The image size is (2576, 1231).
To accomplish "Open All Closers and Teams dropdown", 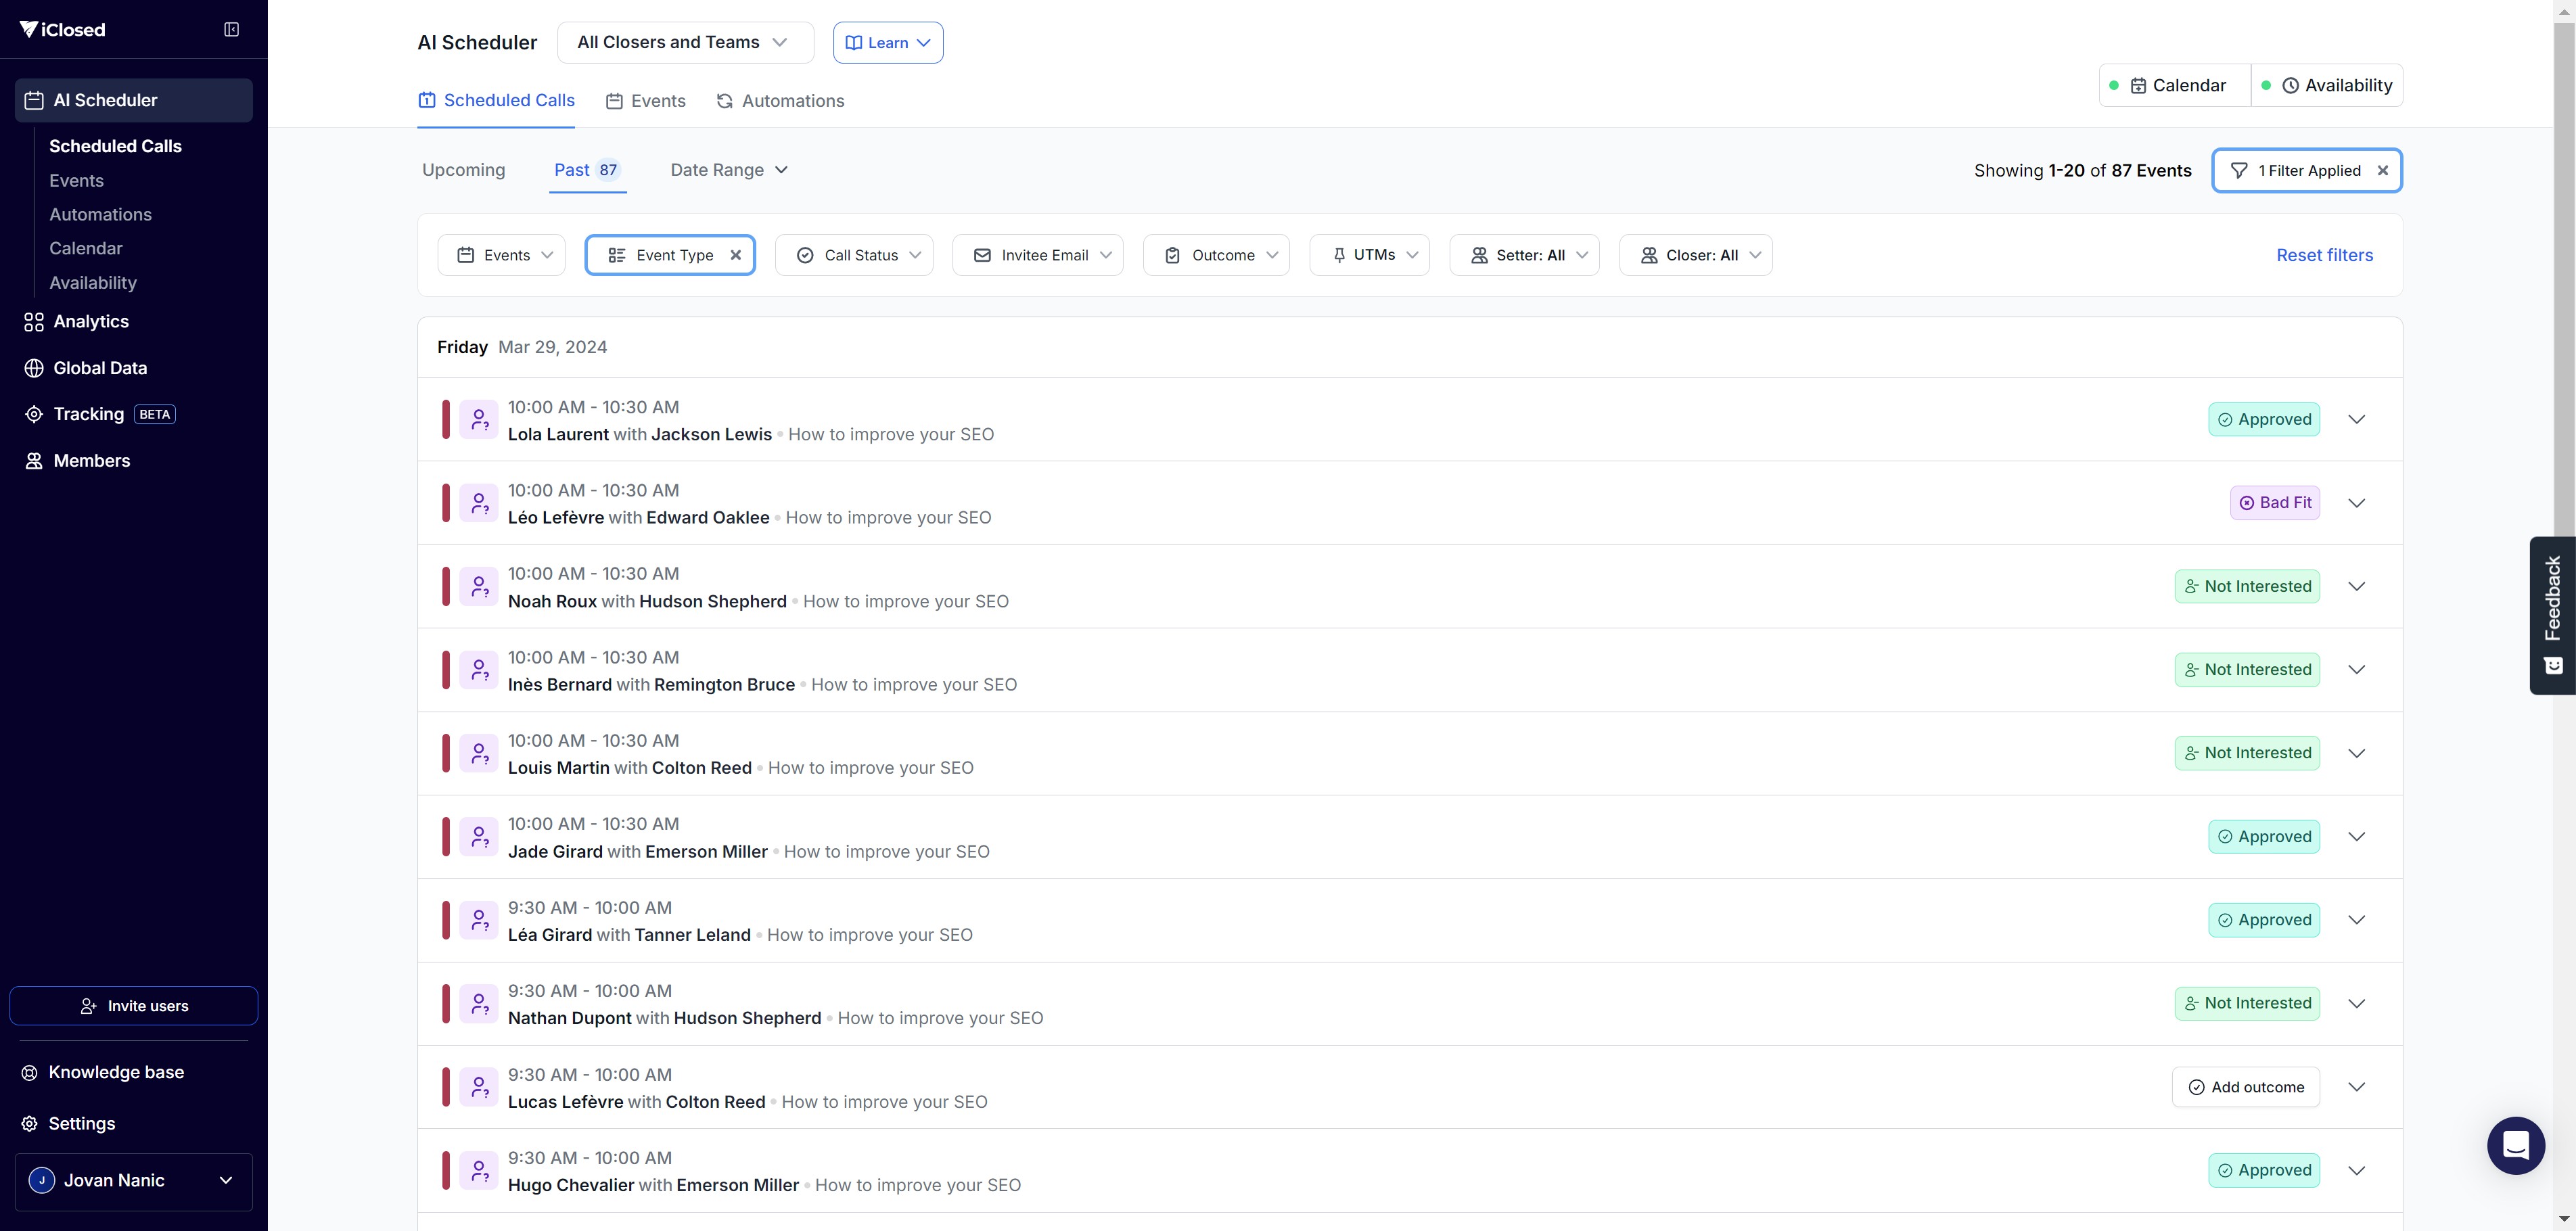I will tap(684, 42).
